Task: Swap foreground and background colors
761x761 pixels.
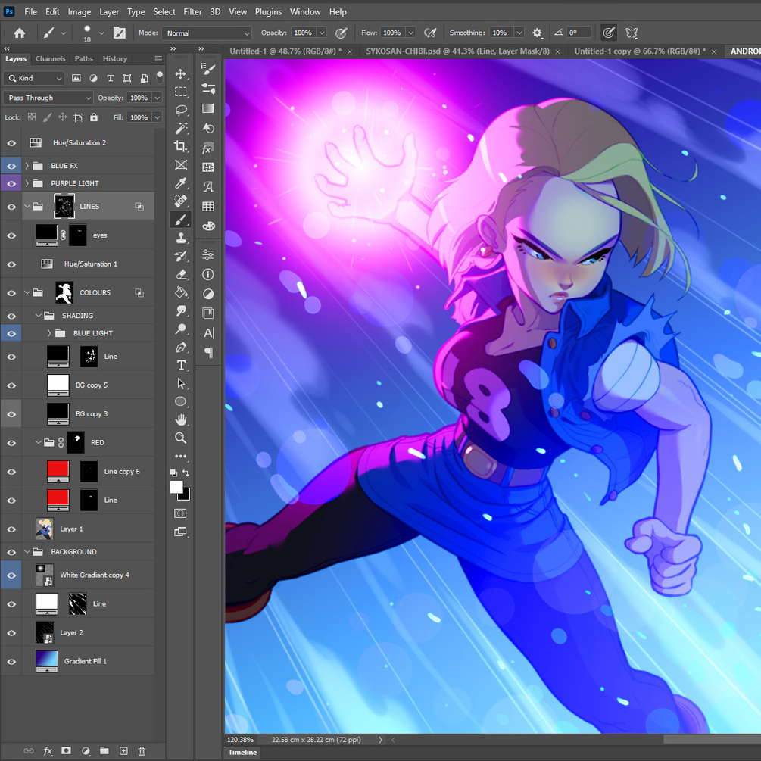Action: (x=186, y=473)
